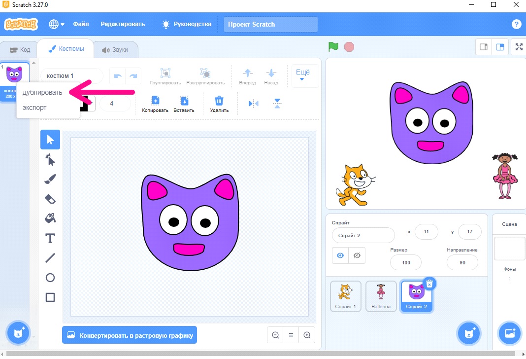
Task: Choose the Fill bucket tool
Action: (50, 218)
